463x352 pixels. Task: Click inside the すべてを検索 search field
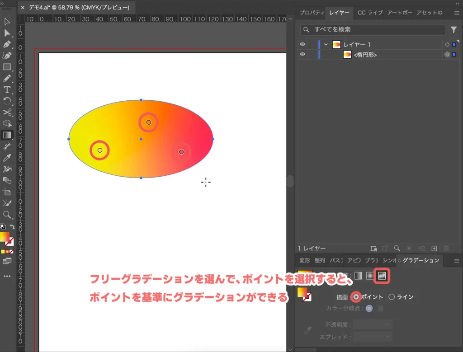(371, 30)
